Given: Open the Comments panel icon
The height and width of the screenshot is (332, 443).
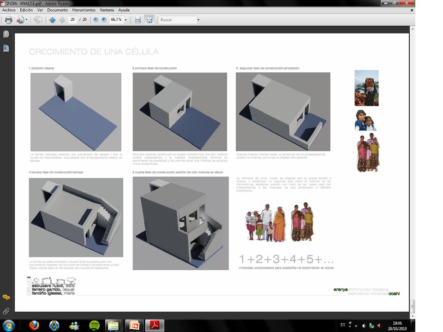Looking at the screenshot, I should click(x=6, y=297).
